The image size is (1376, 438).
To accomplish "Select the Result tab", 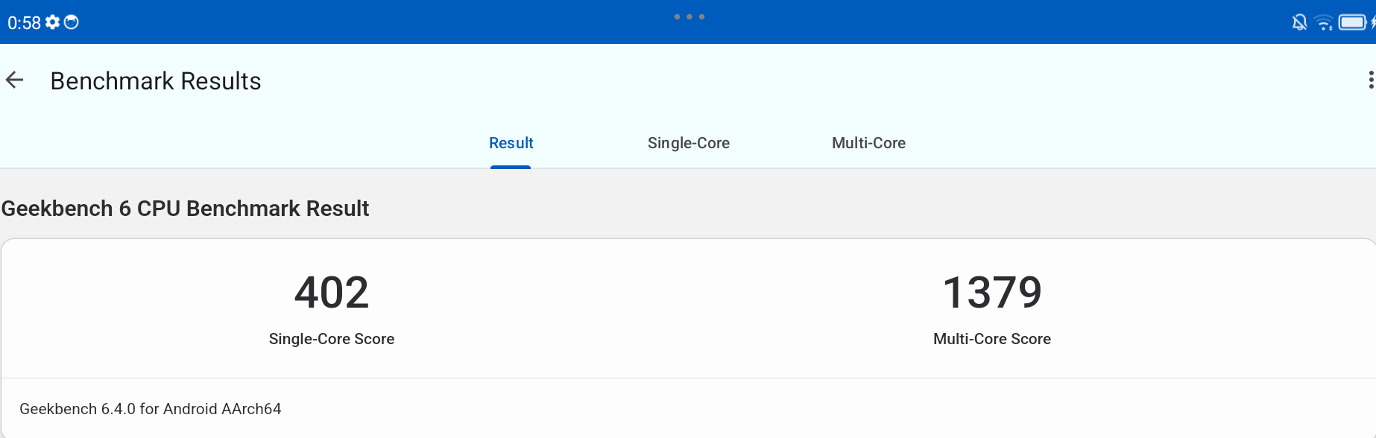I will pyautogui.click(x=511, y=143).
